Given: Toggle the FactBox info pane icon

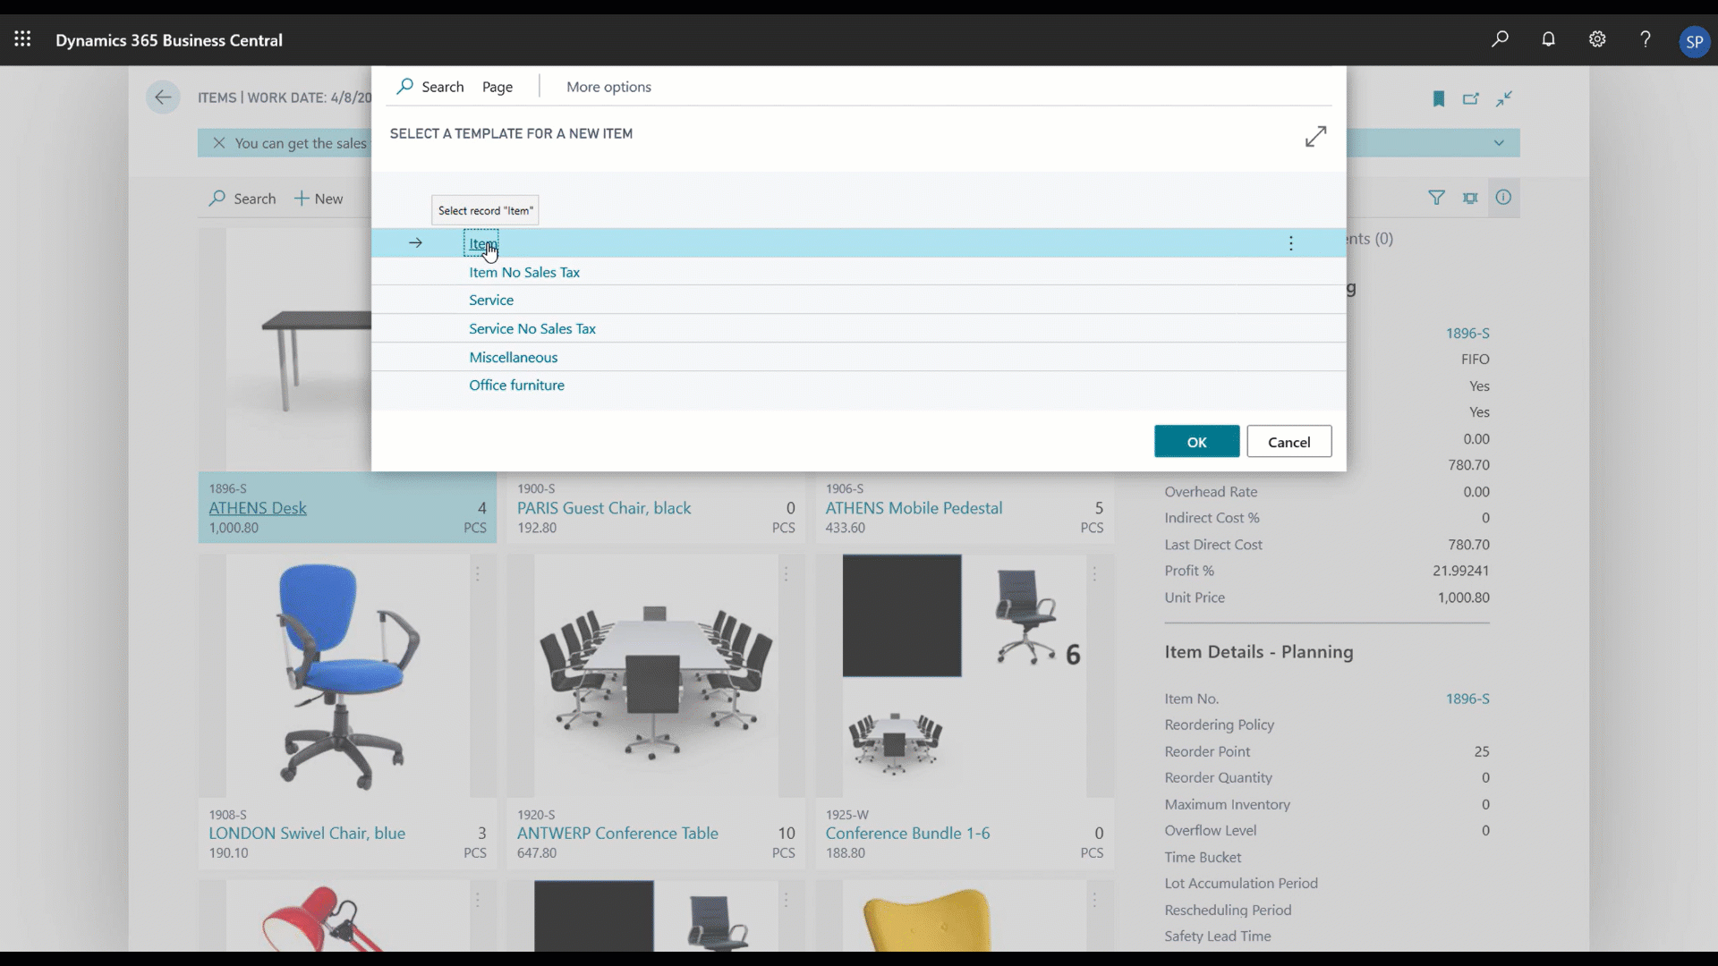Looking at the screenshot, I should (1503, 198).
